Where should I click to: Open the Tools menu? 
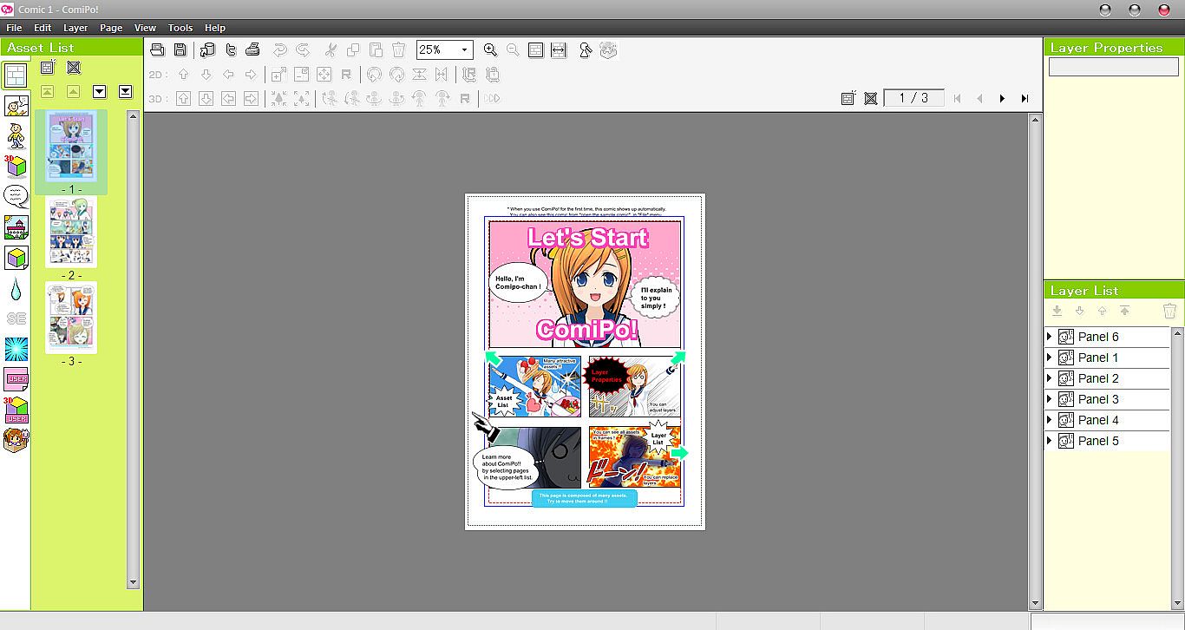pos(180,28)
